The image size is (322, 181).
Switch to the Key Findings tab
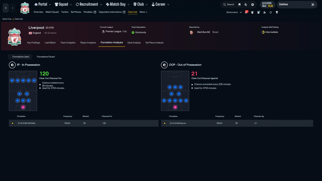(x=33, y=43)
